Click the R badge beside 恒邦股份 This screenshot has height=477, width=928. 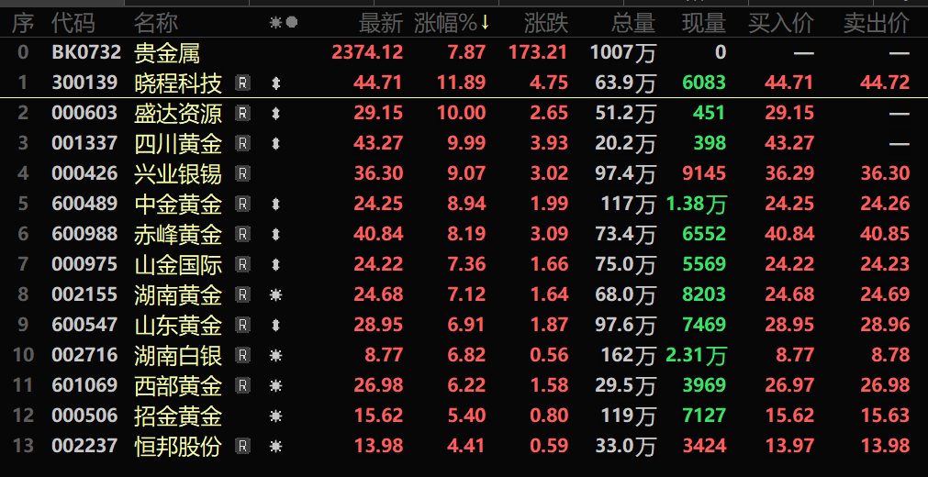point(242,446)
